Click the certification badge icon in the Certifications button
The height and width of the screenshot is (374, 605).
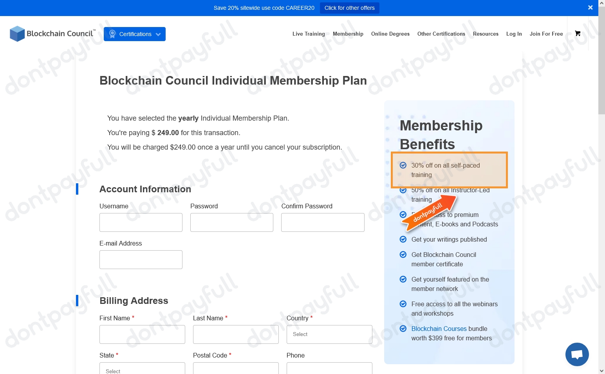tap(112, 34)
